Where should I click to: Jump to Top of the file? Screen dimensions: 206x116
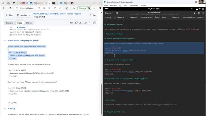click(93, 15)
